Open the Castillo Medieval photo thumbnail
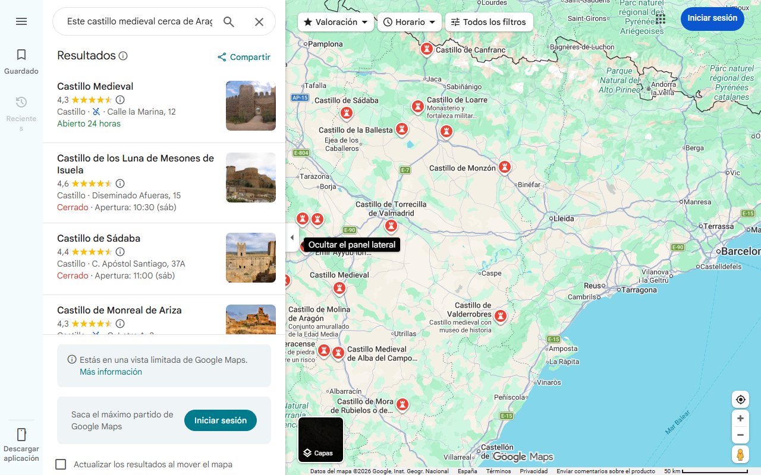Screen dimensions: 761x475 coord(250,106)
